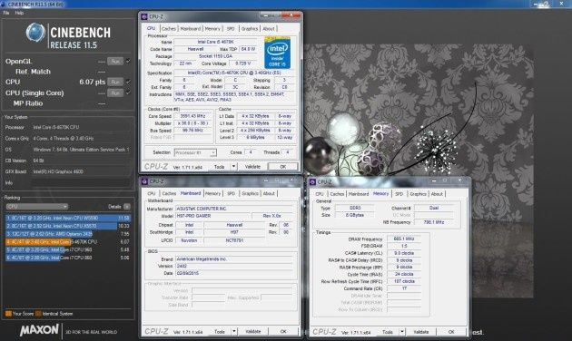Image resolution: width=572 pixels, height=341 pixels.
Task: Select the CPU tab in the CPU-Z Mainboard window
Action: tap(152, 193)
